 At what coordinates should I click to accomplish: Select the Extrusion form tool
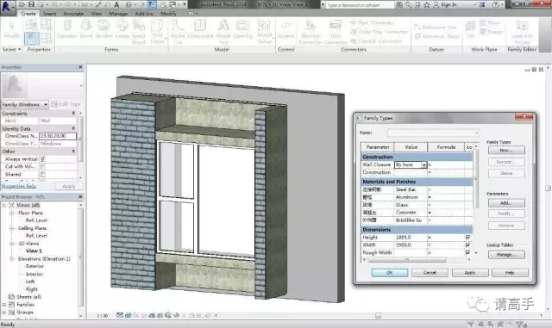[x=67, y=29]
